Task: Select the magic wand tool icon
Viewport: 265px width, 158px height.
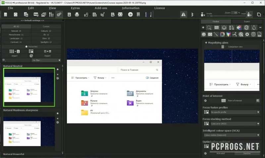Action: pyautogui.click(x=216, y=34)
